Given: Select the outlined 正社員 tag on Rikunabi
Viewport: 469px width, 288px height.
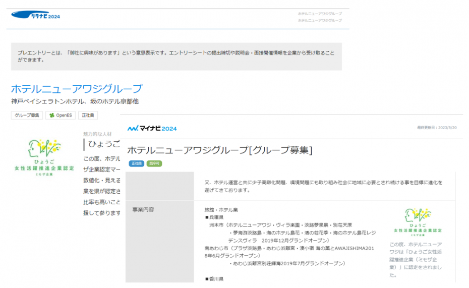Looking at the screenshot, I should coord(88,116).
